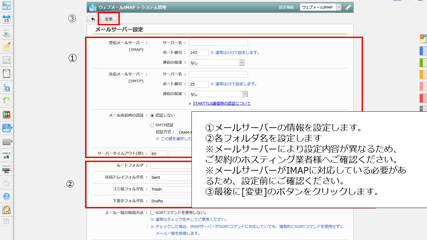Click the NEO chart icon in sidebar

click(x=6, y=128)
